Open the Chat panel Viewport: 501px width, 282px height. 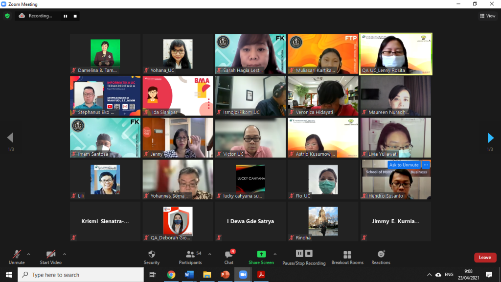tap(229, 258)
